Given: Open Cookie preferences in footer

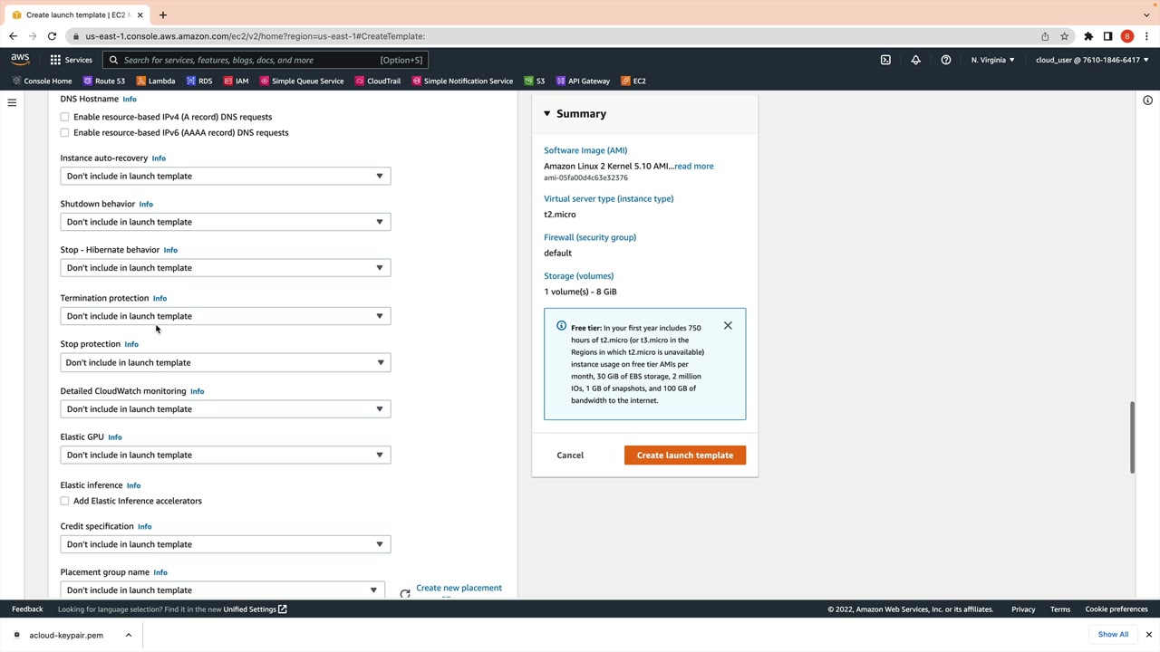Looking at the screenshot, I should tap(1116, 609).
